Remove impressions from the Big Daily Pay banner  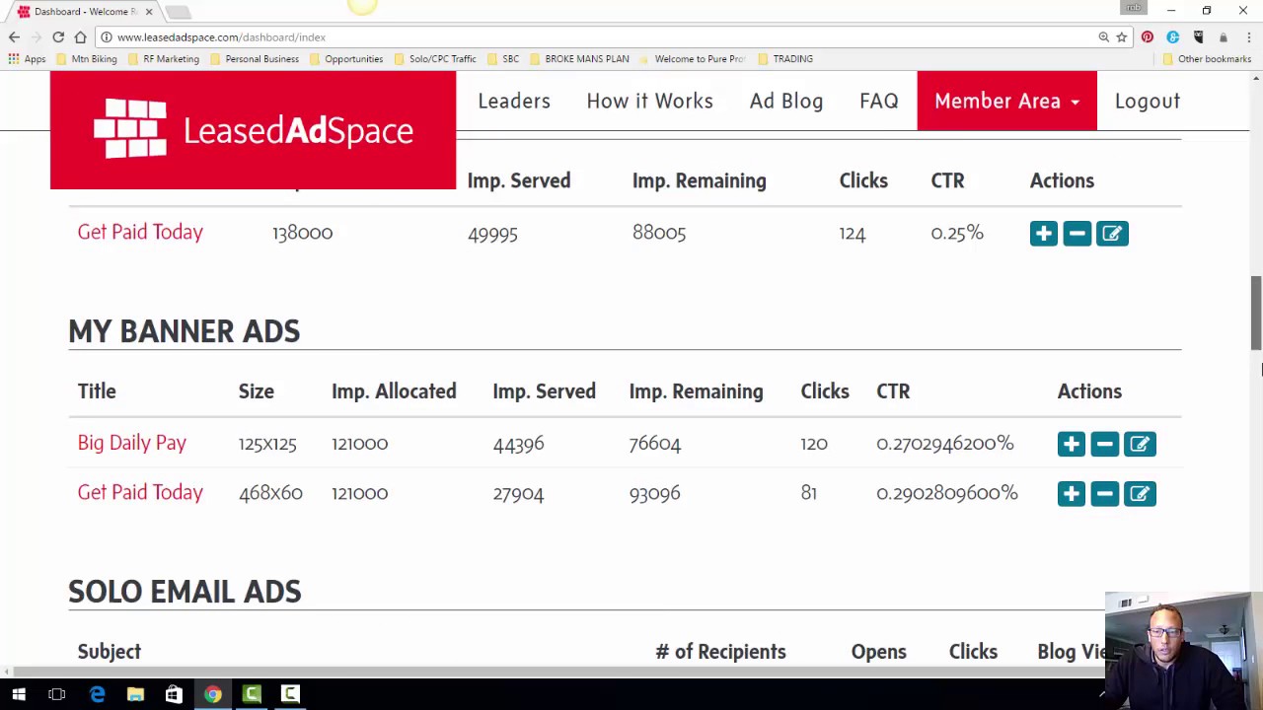coord(1104,444)
